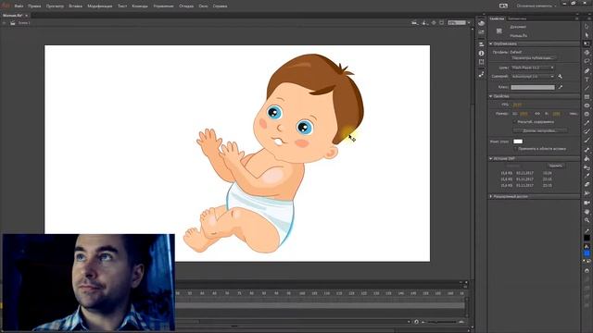593x333 pixels.
Task: Select the Line tool
Action: pyautogui.click(x=587, y=88)
